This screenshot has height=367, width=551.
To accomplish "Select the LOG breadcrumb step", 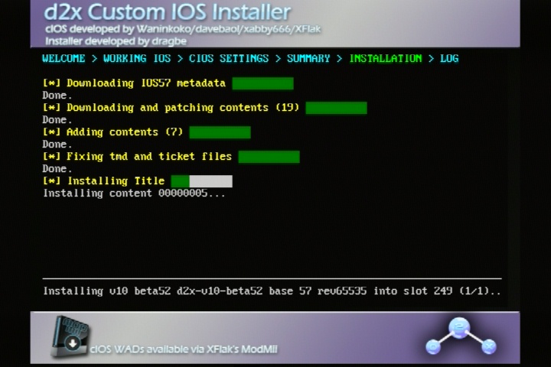I will tap(449, 58).
